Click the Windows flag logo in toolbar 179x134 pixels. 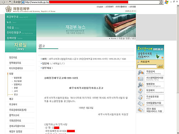coord(166,2)
